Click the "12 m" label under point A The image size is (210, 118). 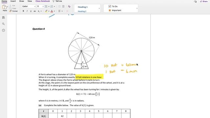[x=84, y=66]
